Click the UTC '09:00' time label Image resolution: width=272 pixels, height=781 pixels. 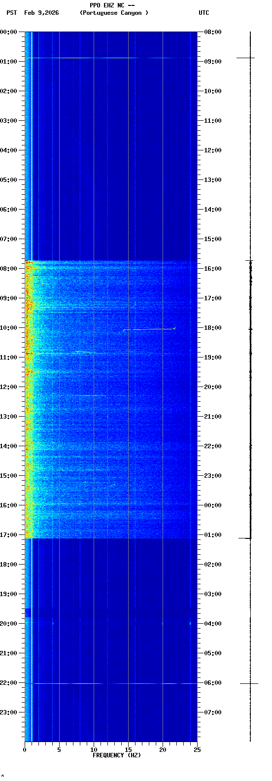pyautogui.click(x=213, y=62)
